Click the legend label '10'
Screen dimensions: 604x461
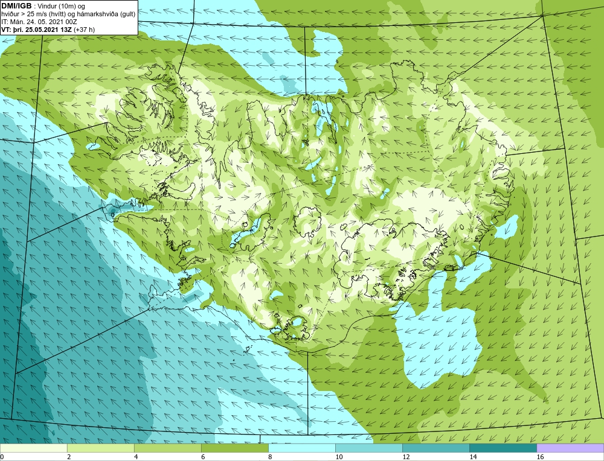point(339,457)
